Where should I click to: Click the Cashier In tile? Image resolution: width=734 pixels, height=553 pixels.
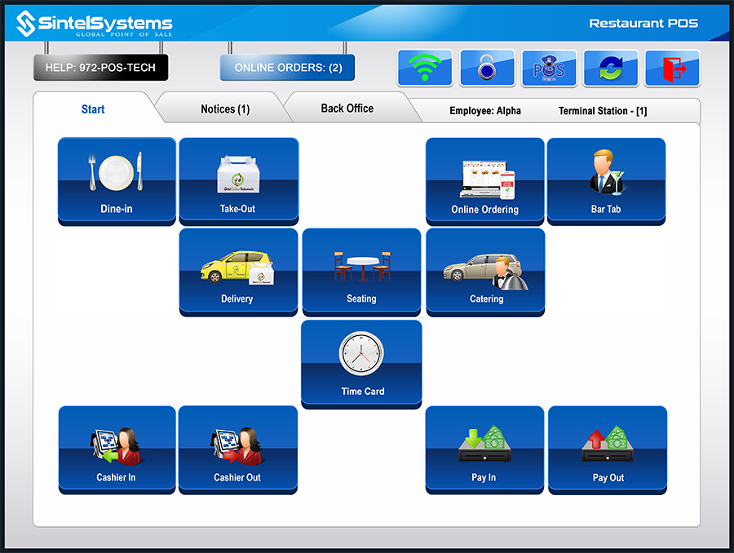pyautogui.click(x=117, y=449)
